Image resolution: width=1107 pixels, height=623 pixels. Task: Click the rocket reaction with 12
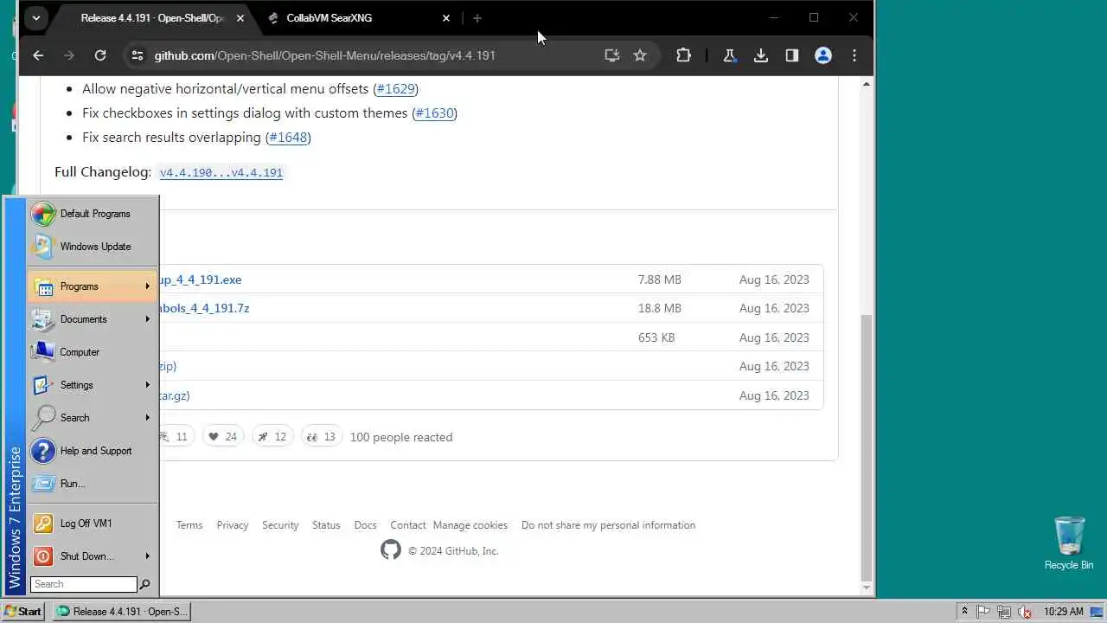click(x=272, y=437)
